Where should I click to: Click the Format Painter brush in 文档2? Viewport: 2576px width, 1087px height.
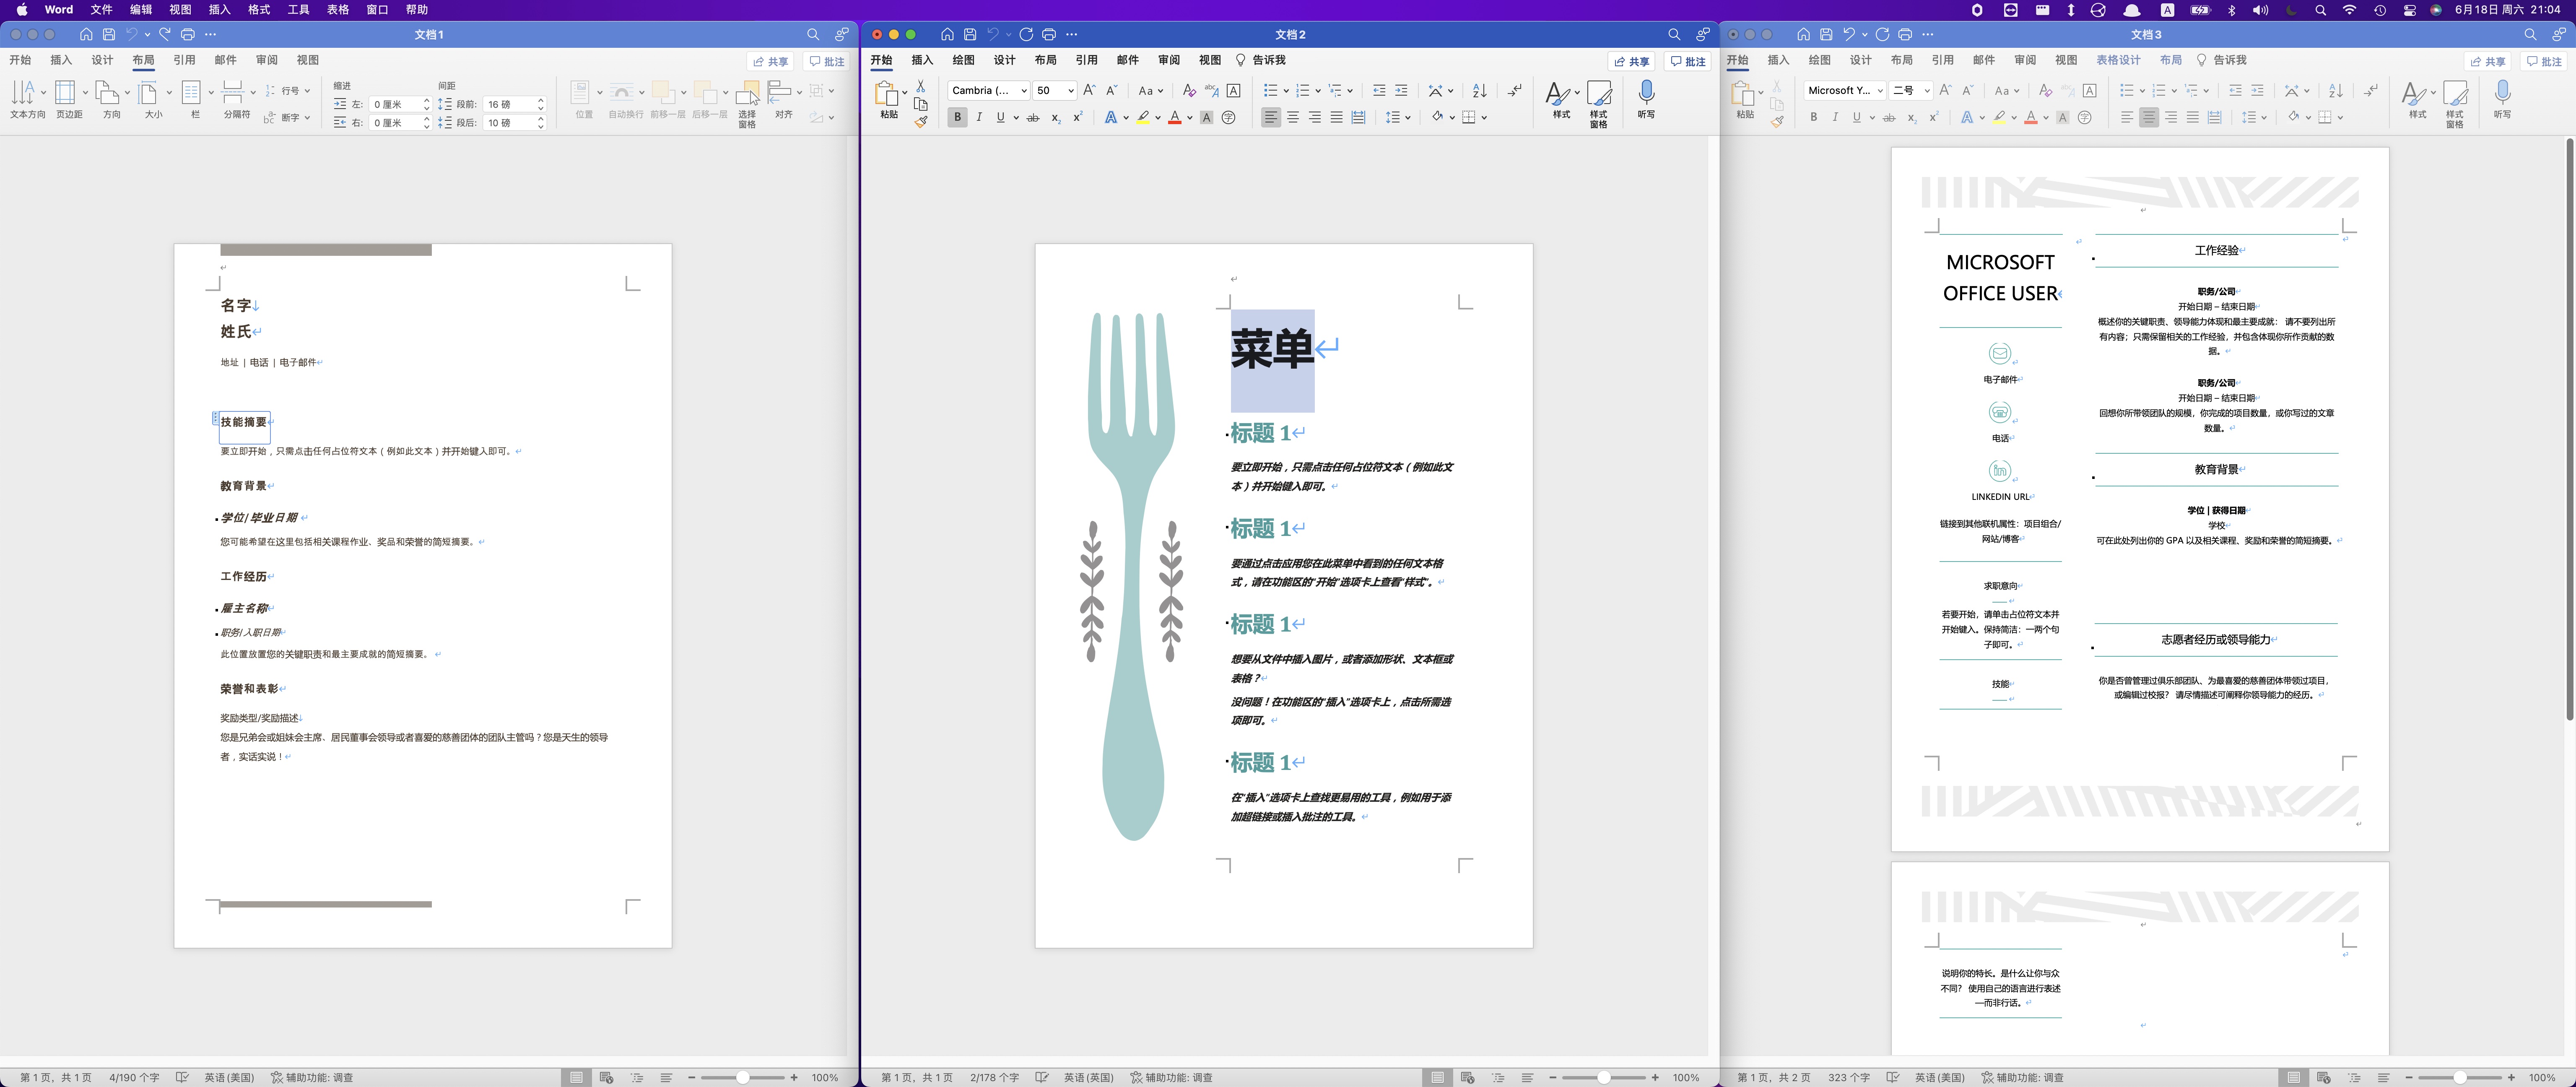pos(921,121)
